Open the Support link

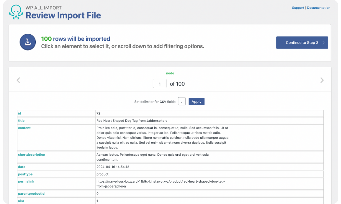(298, 8)
